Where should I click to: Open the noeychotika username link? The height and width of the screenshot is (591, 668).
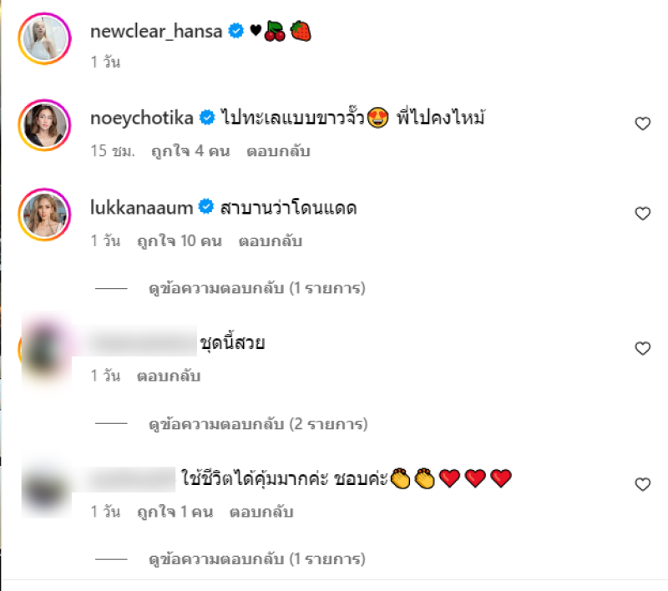click(142, 118)
